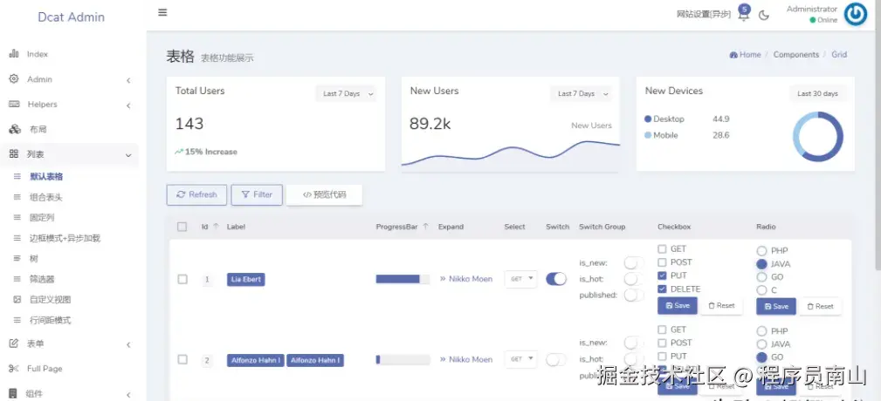Viewport: 881px width, 401px height.
Task: Select row 2 checkbox for Alfonzo Hahn
Action: click(182, 359)
